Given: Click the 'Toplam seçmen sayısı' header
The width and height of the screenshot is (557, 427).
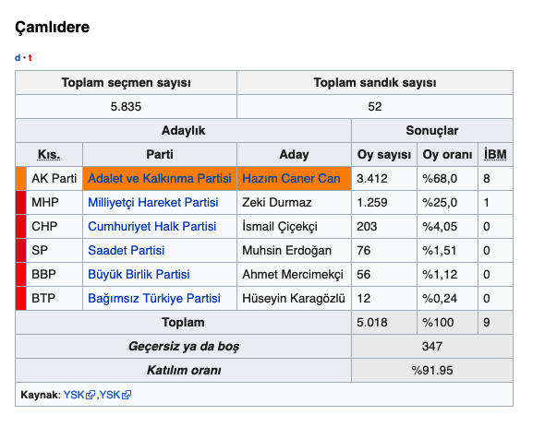Looking at the screenshot, I should click(126, 82).
